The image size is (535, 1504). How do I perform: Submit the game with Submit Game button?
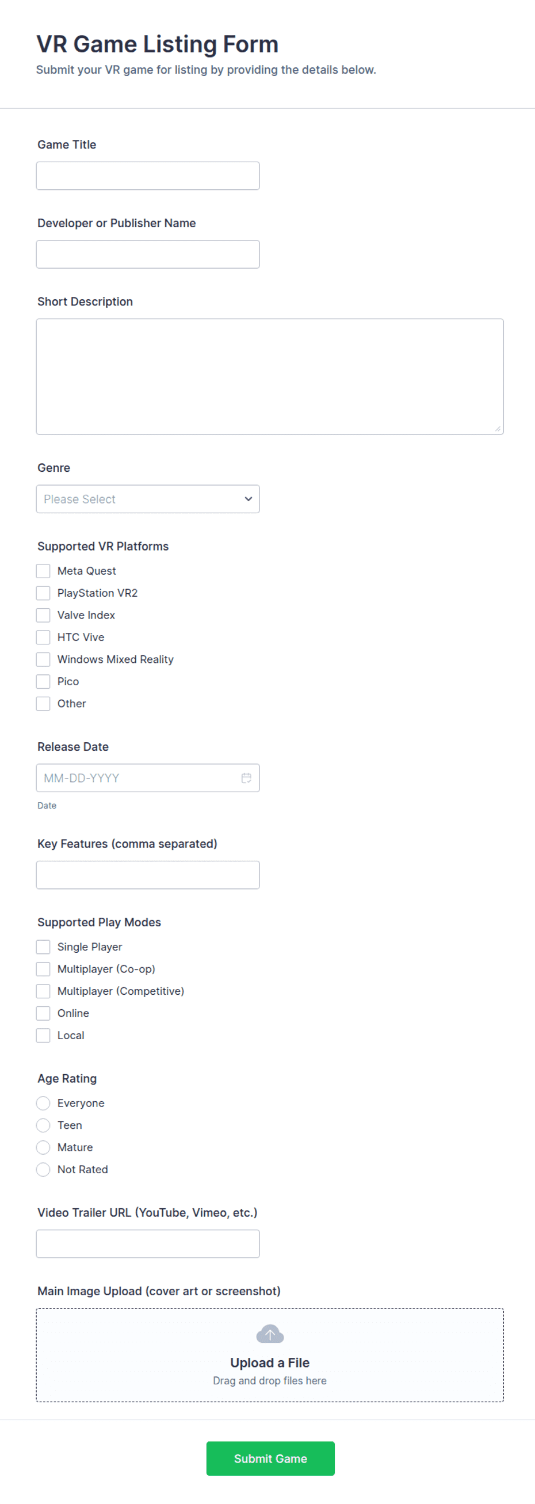(270, 1459)
